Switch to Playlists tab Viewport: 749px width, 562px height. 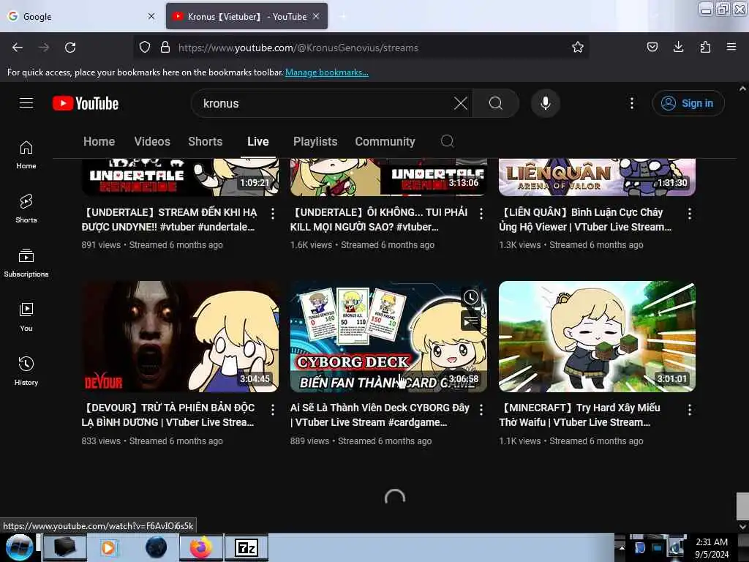315,141
